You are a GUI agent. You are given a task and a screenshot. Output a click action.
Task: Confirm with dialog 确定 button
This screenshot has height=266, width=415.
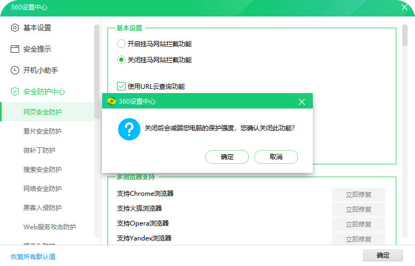227,157
